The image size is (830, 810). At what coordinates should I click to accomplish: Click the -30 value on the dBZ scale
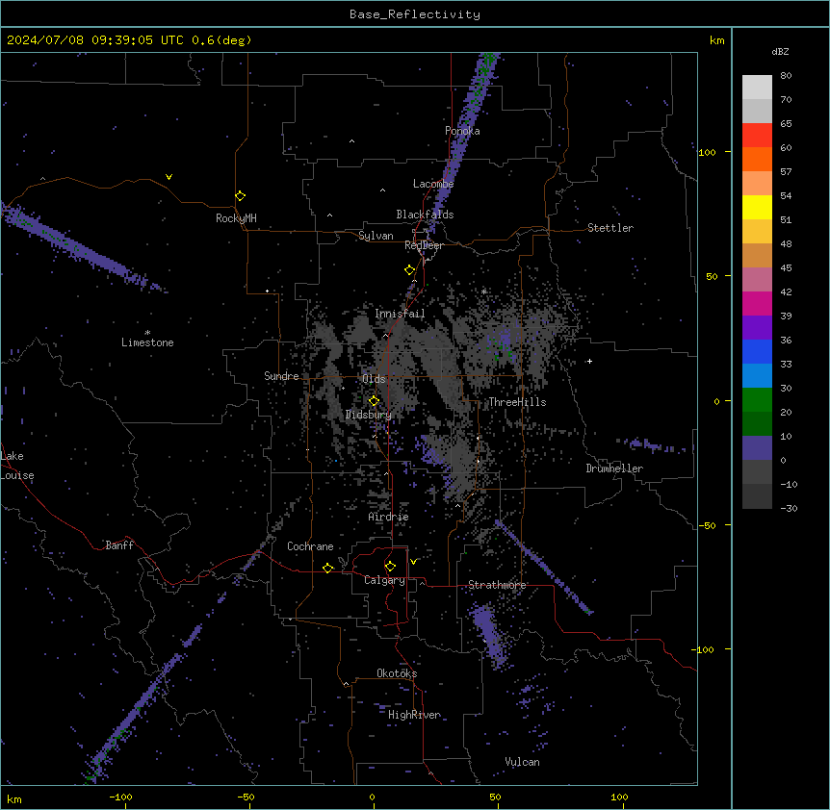click(789, 508)
